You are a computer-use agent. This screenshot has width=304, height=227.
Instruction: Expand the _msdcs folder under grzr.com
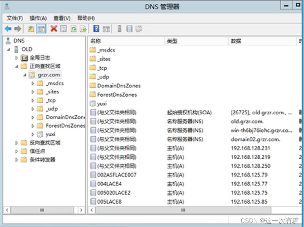(x=32, y=83)
